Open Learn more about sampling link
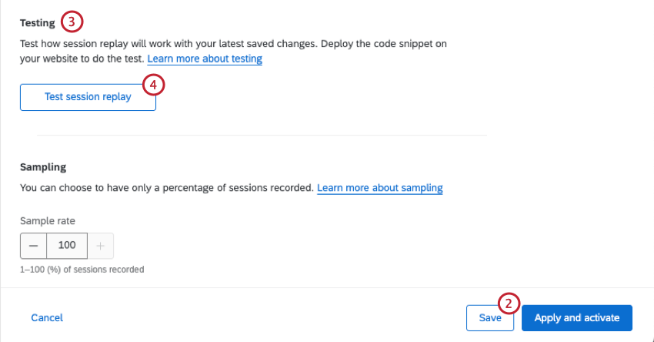654x342 pixels. 380,188
